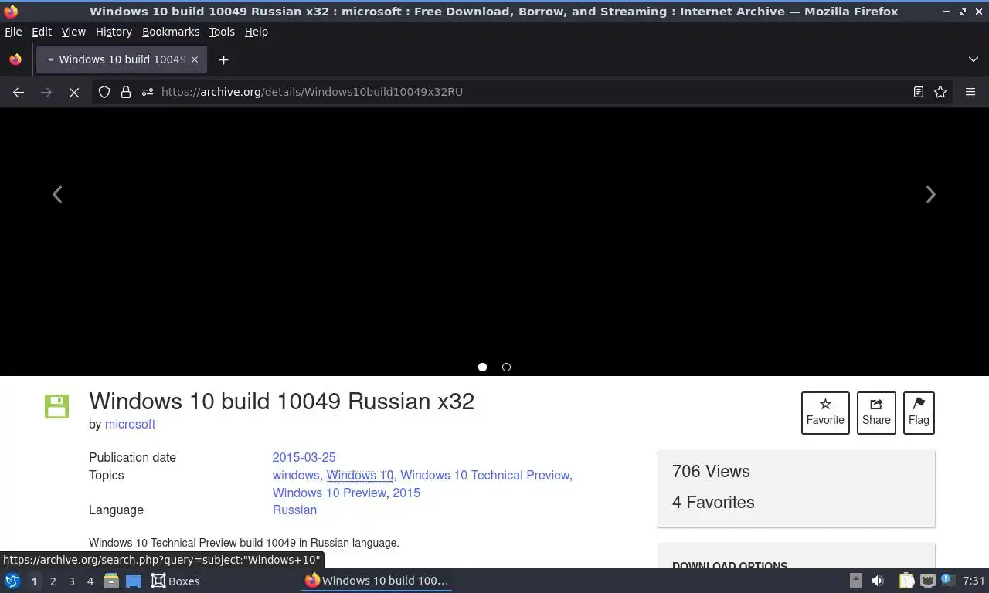
Task: Click the 706 Views text
Action: (711, 471)
